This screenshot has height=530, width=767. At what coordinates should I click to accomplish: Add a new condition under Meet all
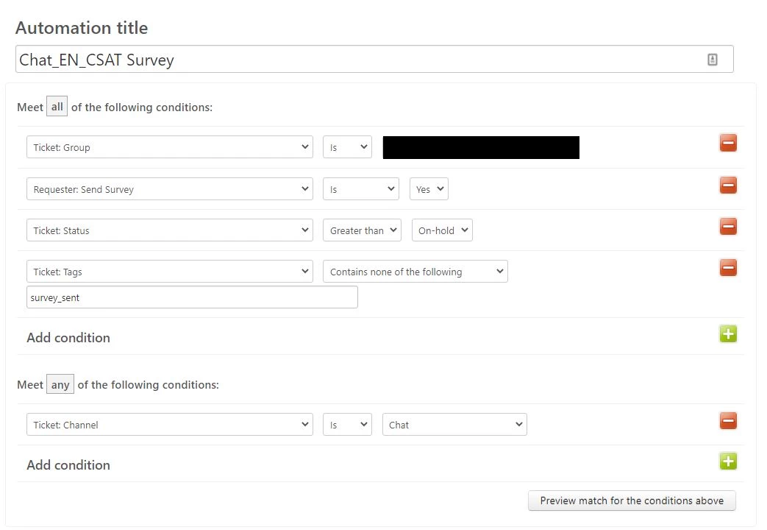click(x=728, y=334)
